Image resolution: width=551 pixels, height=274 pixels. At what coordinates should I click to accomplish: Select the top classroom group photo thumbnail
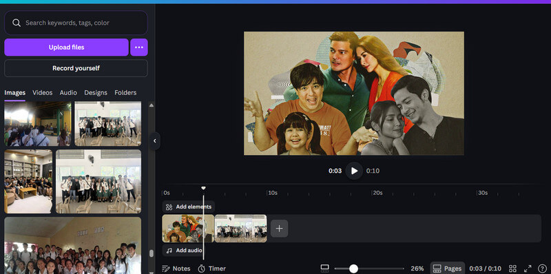click(108, 124)
